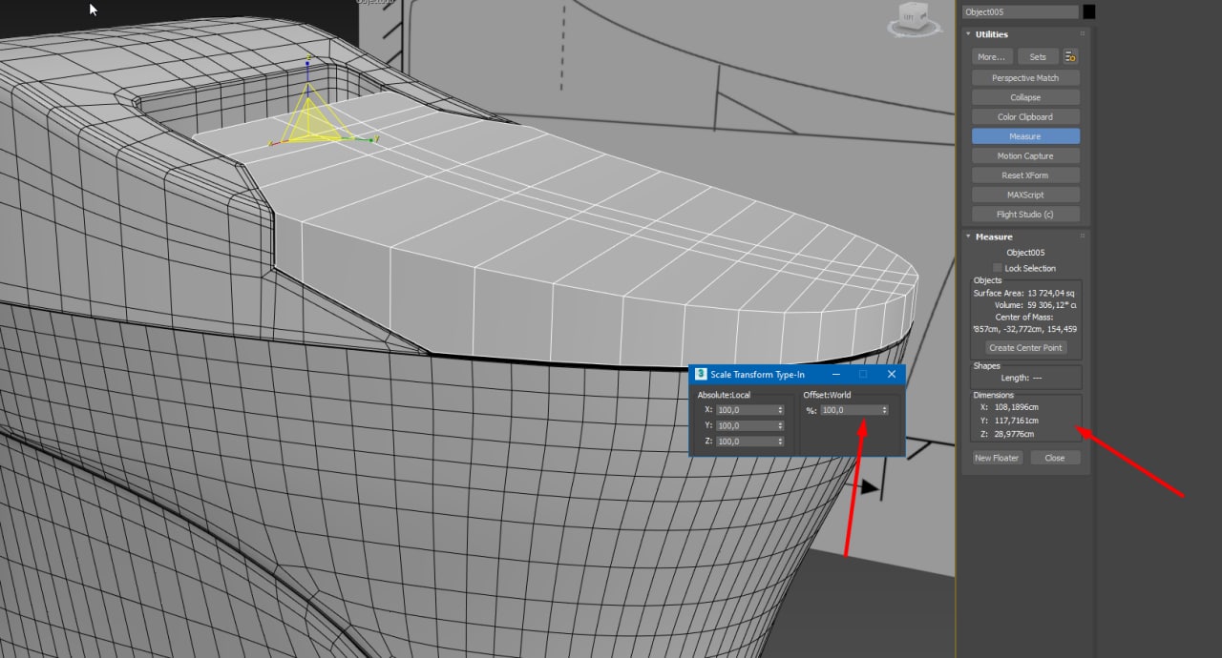The image size is (1222, 658).
Task: Click the Absolute:Local group label
Action: click(724, 395)
